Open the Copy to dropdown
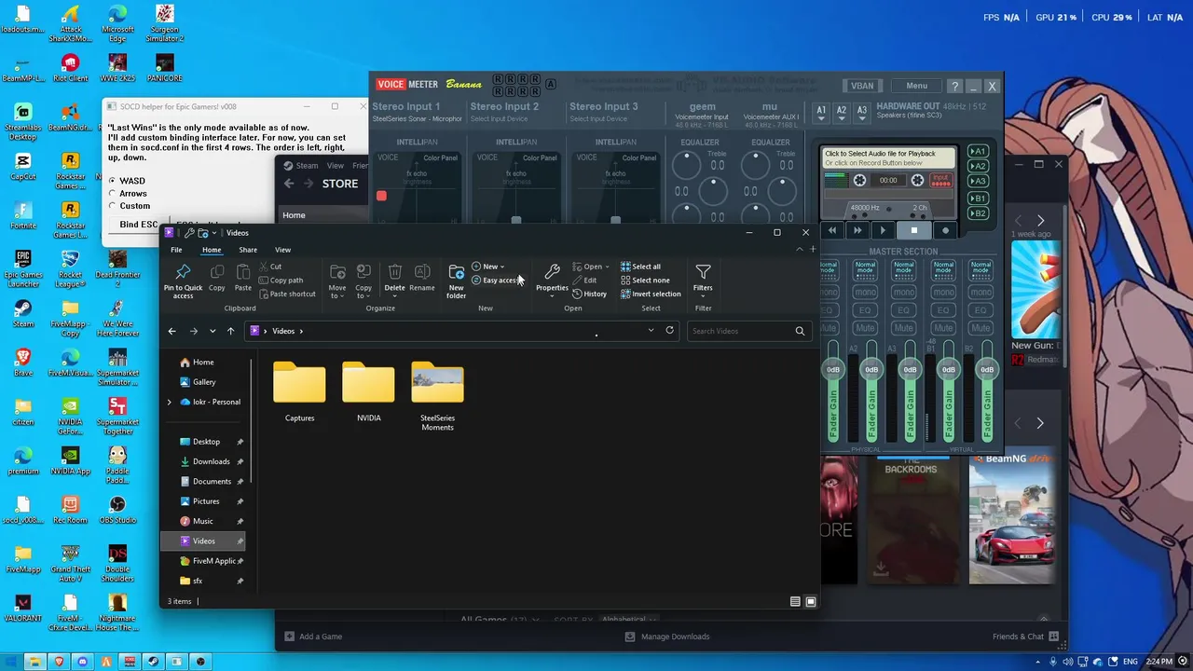 tap(363, 280)
